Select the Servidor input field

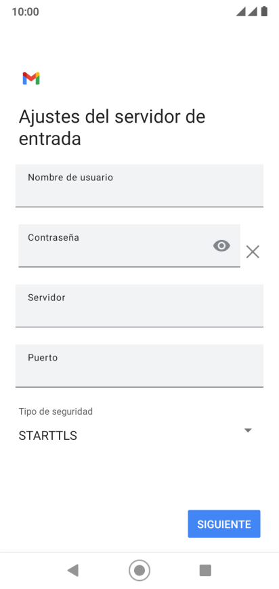[139, 306]
